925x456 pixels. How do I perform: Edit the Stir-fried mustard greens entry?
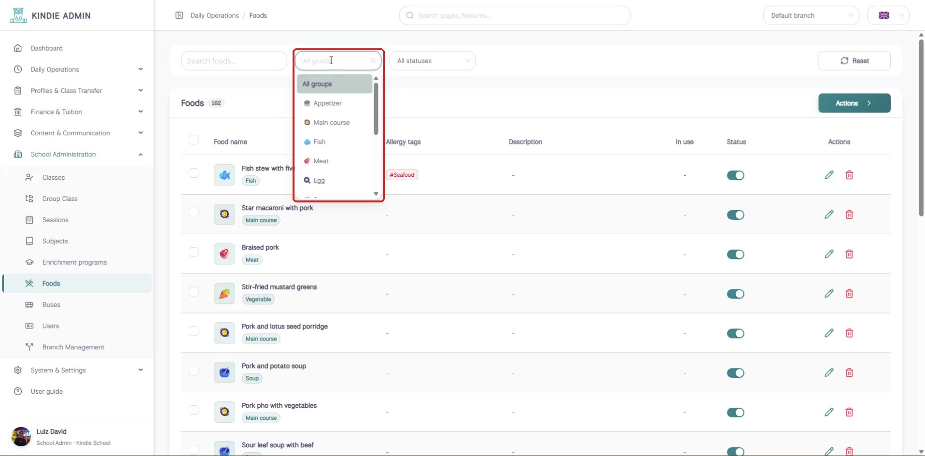[x=829, y=294]
